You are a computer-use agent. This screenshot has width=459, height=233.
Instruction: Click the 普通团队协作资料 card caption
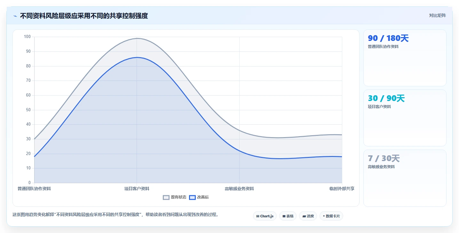click(383, 47)
